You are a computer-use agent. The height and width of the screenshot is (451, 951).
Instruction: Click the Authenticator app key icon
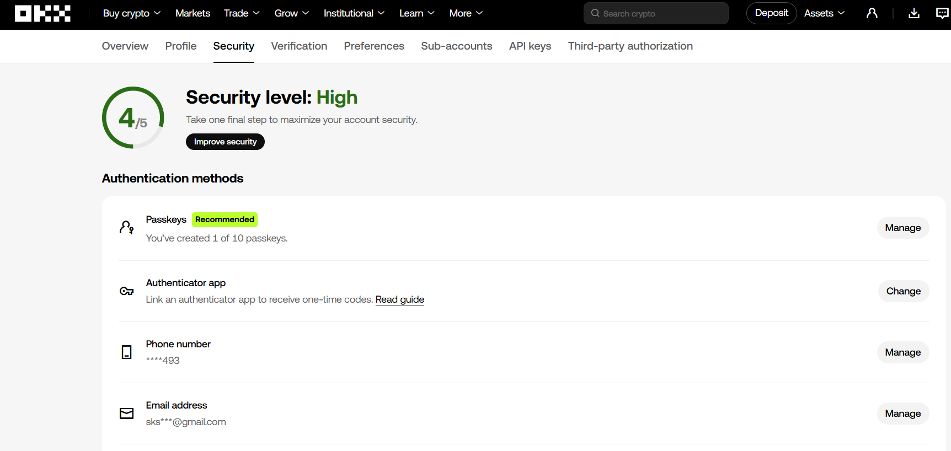pyautogui.click(x=127, y=291)
